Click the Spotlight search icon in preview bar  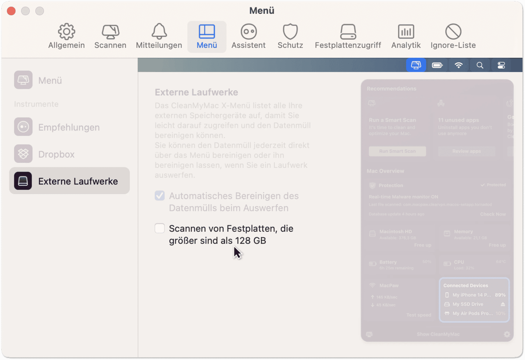(480, 65)
